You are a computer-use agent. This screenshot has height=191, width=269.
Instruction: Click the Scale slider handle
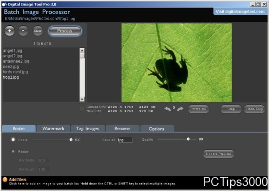click(71, 140)
